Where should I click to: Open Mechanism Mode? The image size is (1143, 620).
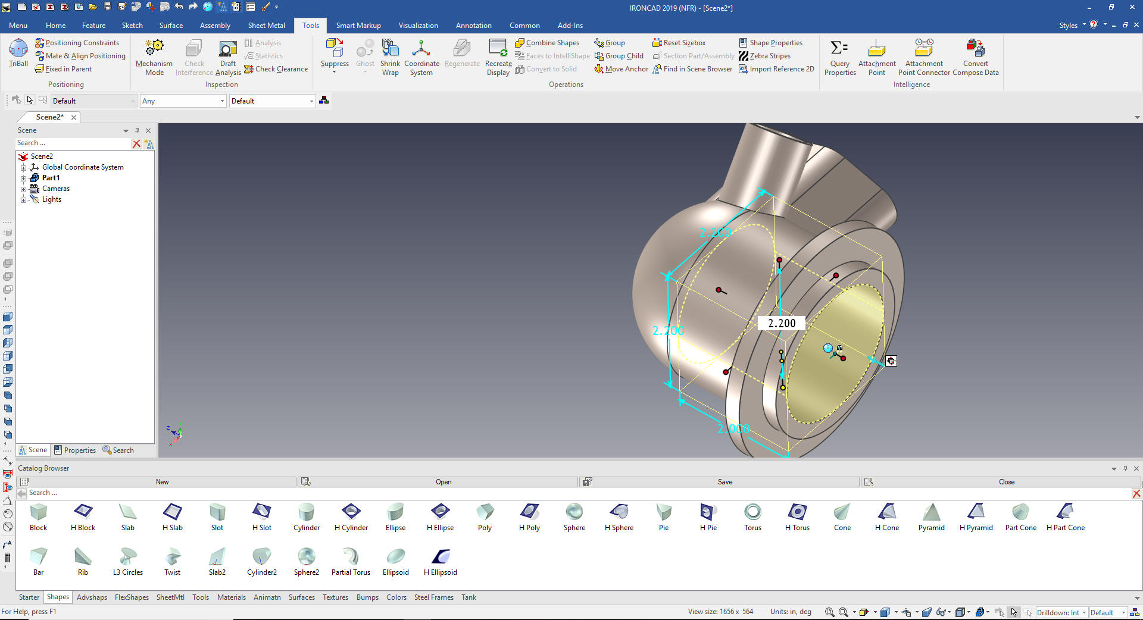[154, 57]
